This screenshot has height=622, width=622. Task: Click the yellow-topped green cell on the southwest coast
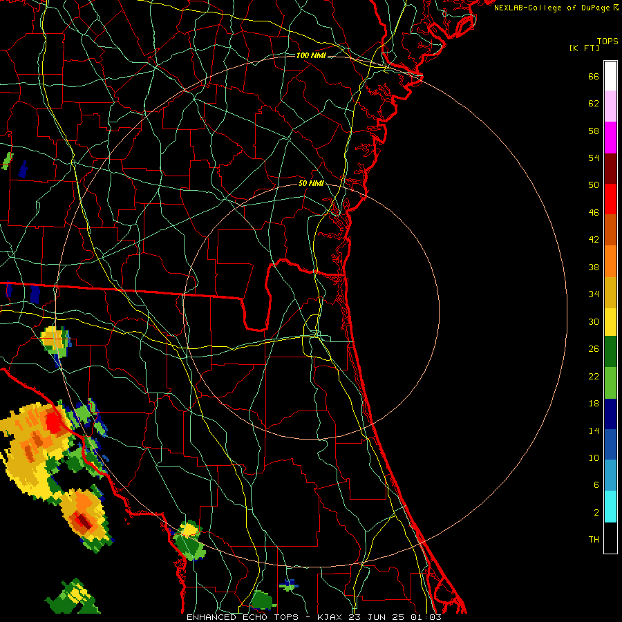click(x=189, y=540)
